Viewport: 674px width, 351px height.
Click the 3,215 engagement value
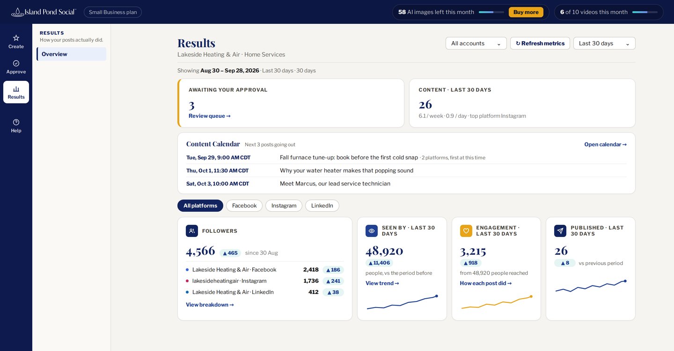(473, 251)
